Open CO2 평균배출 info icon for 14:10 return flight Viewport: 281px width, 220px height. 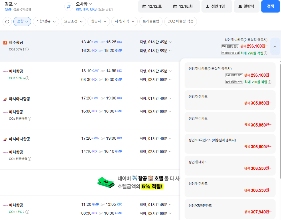click(x=29, y=159)
